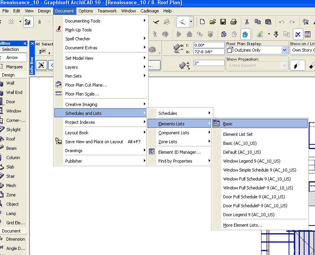The image size is (315, 255).
Task: Create a new file with blank page icon
Action: (202, 22)
